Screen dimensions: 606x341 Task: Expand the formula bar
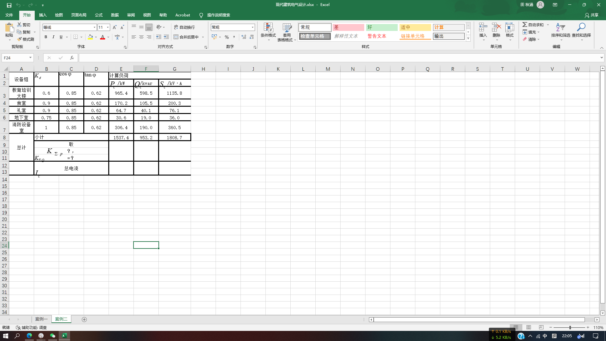point(602,58)
